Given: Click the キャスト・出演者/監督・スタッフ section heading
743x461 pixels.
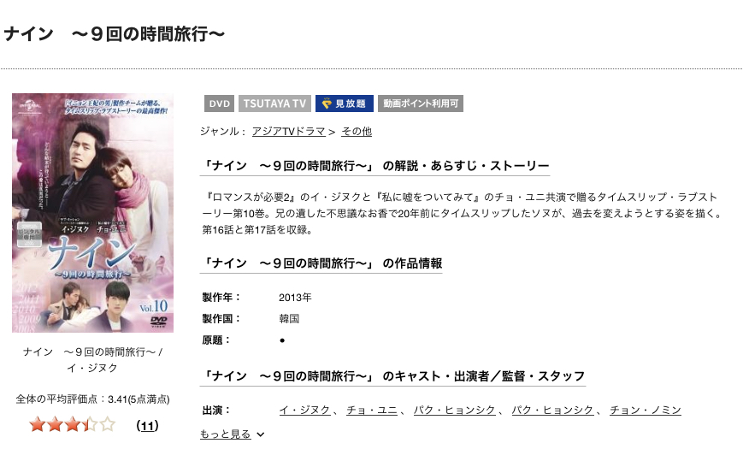Looking at the screenshot, I should (392, 376).
